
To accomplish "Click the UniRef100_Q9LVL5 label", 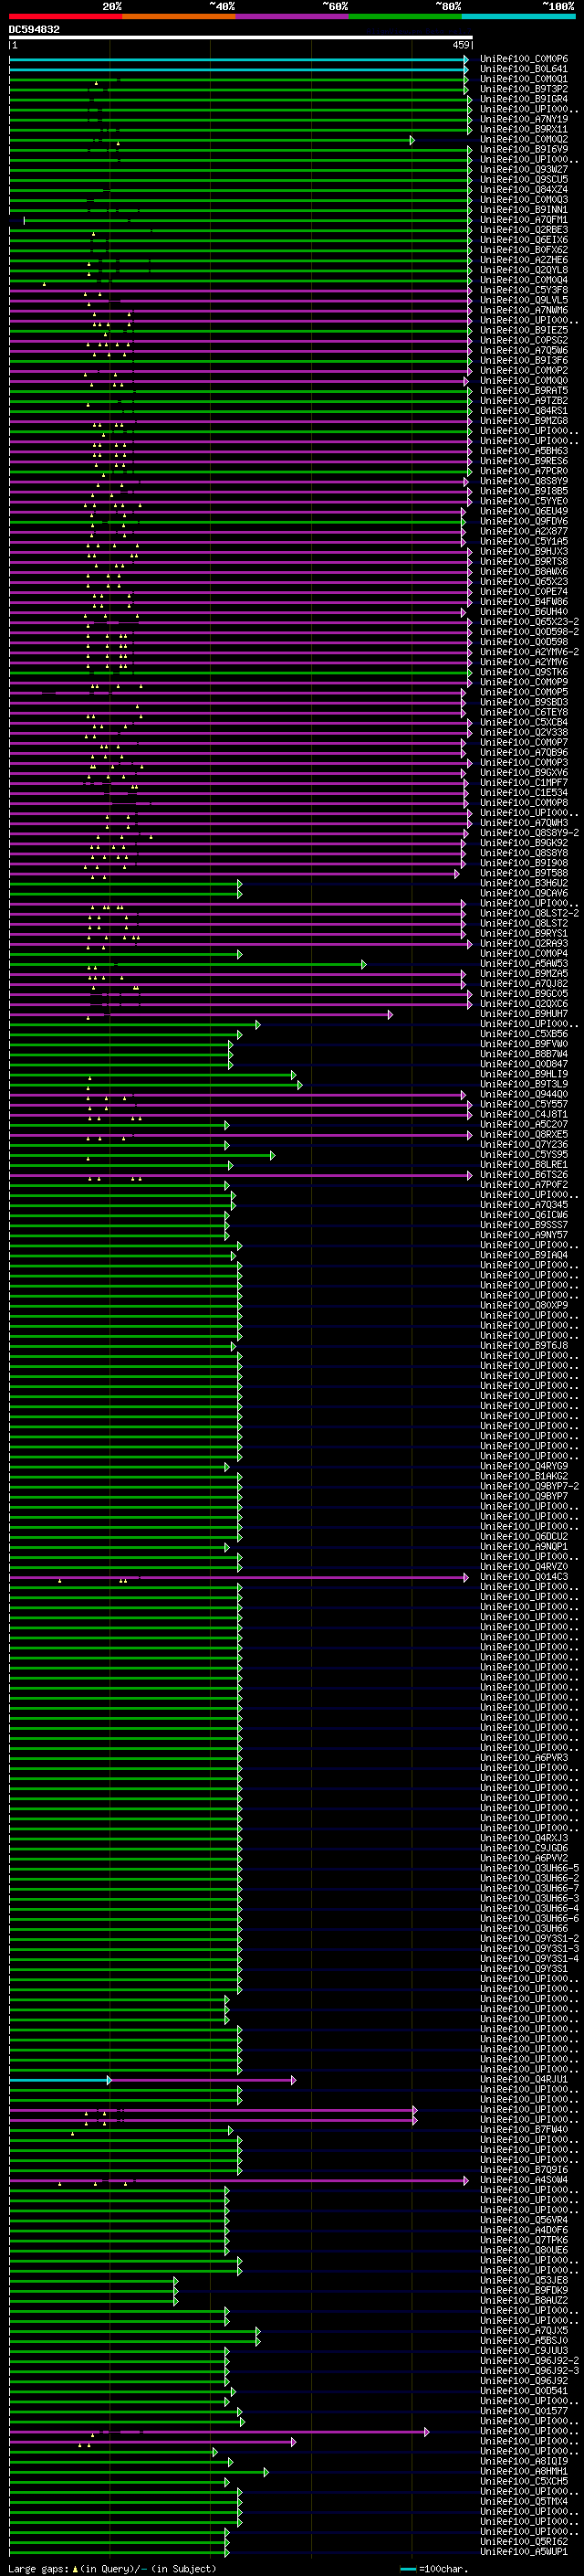I will click(524, 300).
